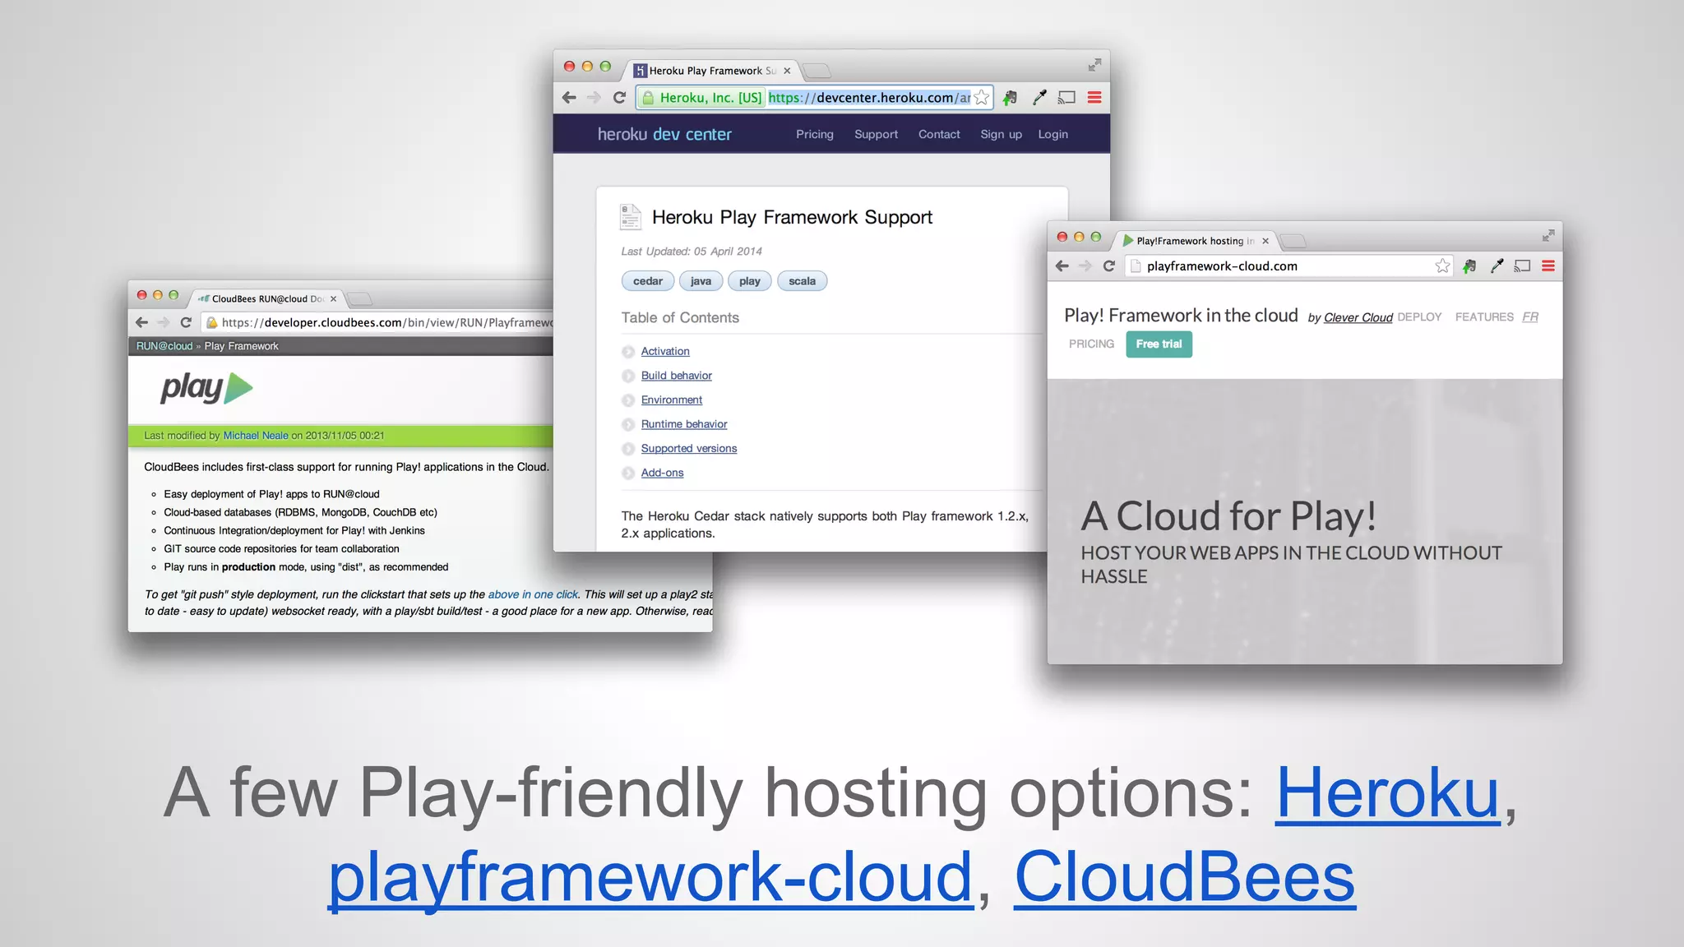1684x947 pixels.
Task: Follow the Michael Neale author link
Action: pos(256,436)
